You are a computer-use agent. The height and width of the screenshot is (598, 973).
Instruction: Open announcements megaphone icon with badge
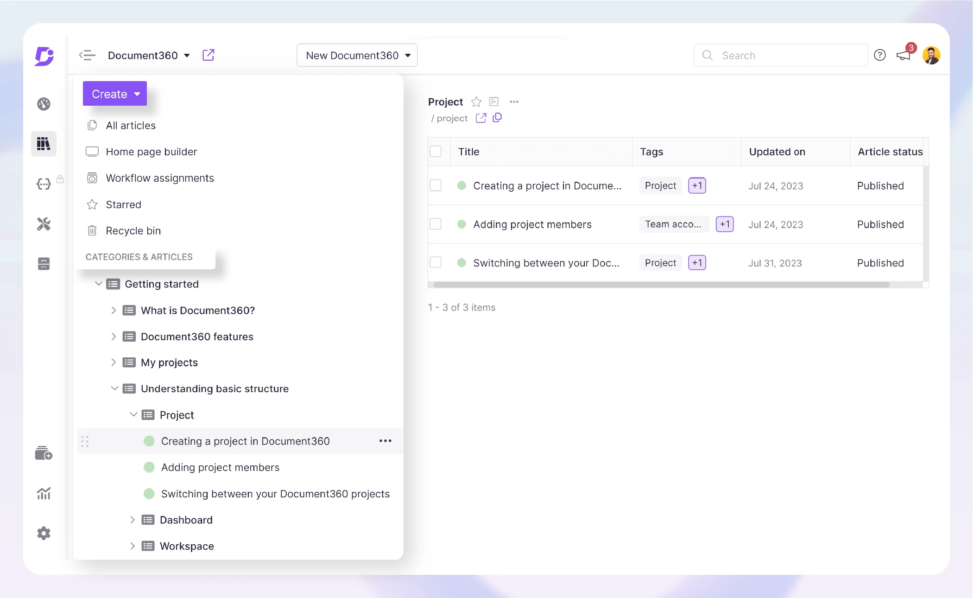coord(904,54)
